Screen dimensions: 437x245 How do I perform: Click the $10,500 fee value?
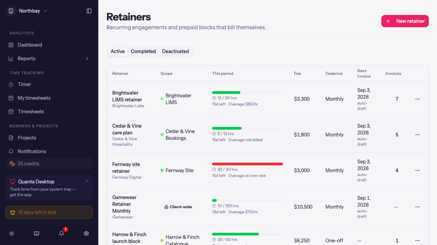click(x=303, y=207)
